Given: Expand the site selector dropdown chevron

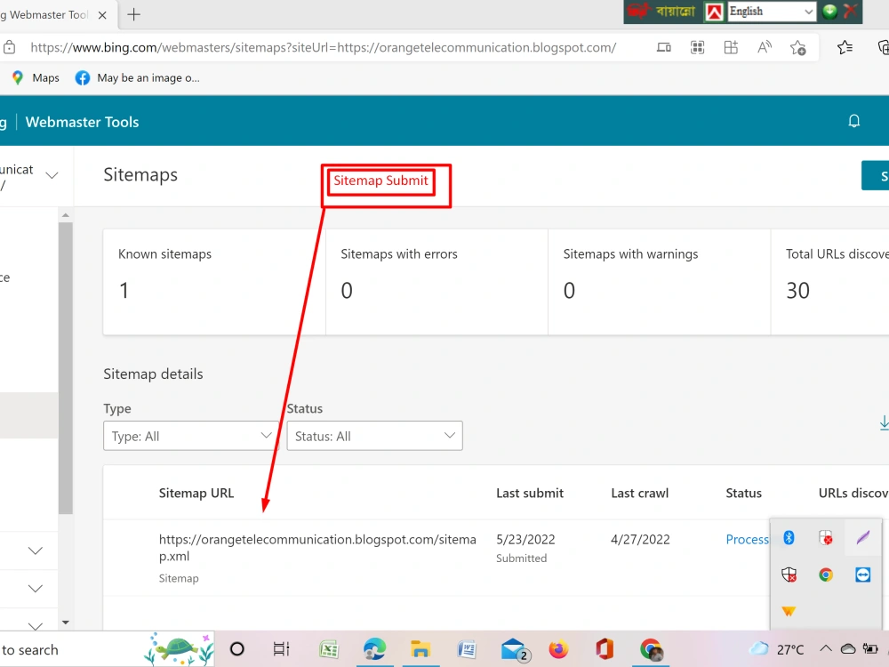Looking at the screenshot, I should click(52, 175).
